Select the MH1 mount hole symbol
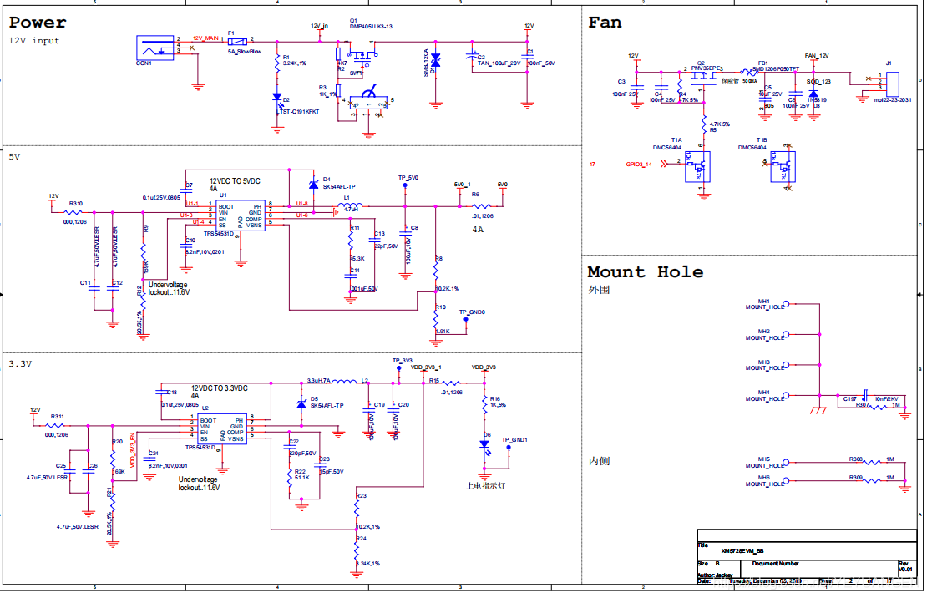The image size is (927, 598). (785, 304)
